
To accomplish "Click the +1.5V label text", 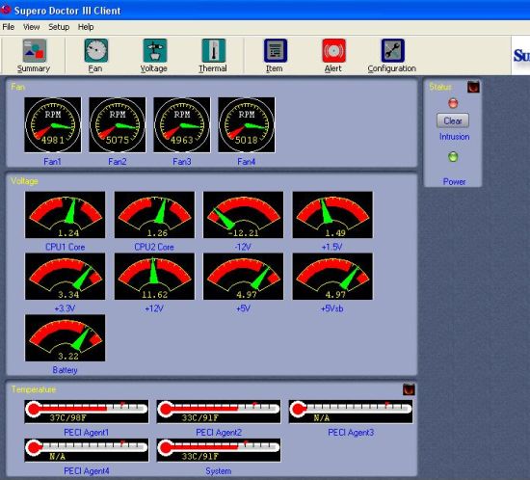I will coord(331,247).
